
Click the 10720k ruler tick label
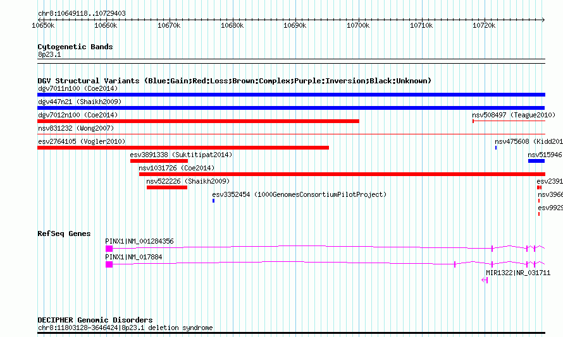pos(485,25)
